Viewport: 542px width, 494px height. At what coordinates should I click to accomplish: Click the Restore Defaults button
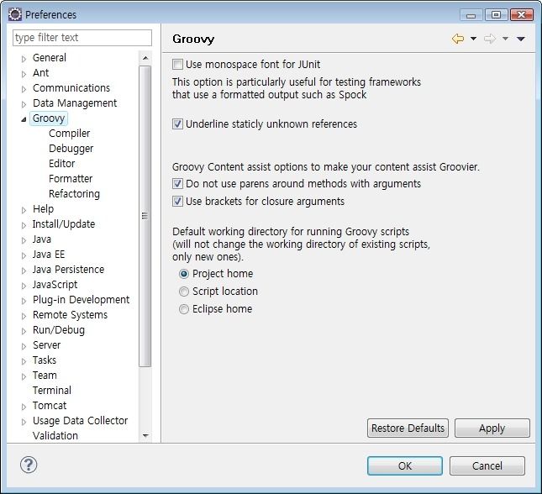[408, 428]
